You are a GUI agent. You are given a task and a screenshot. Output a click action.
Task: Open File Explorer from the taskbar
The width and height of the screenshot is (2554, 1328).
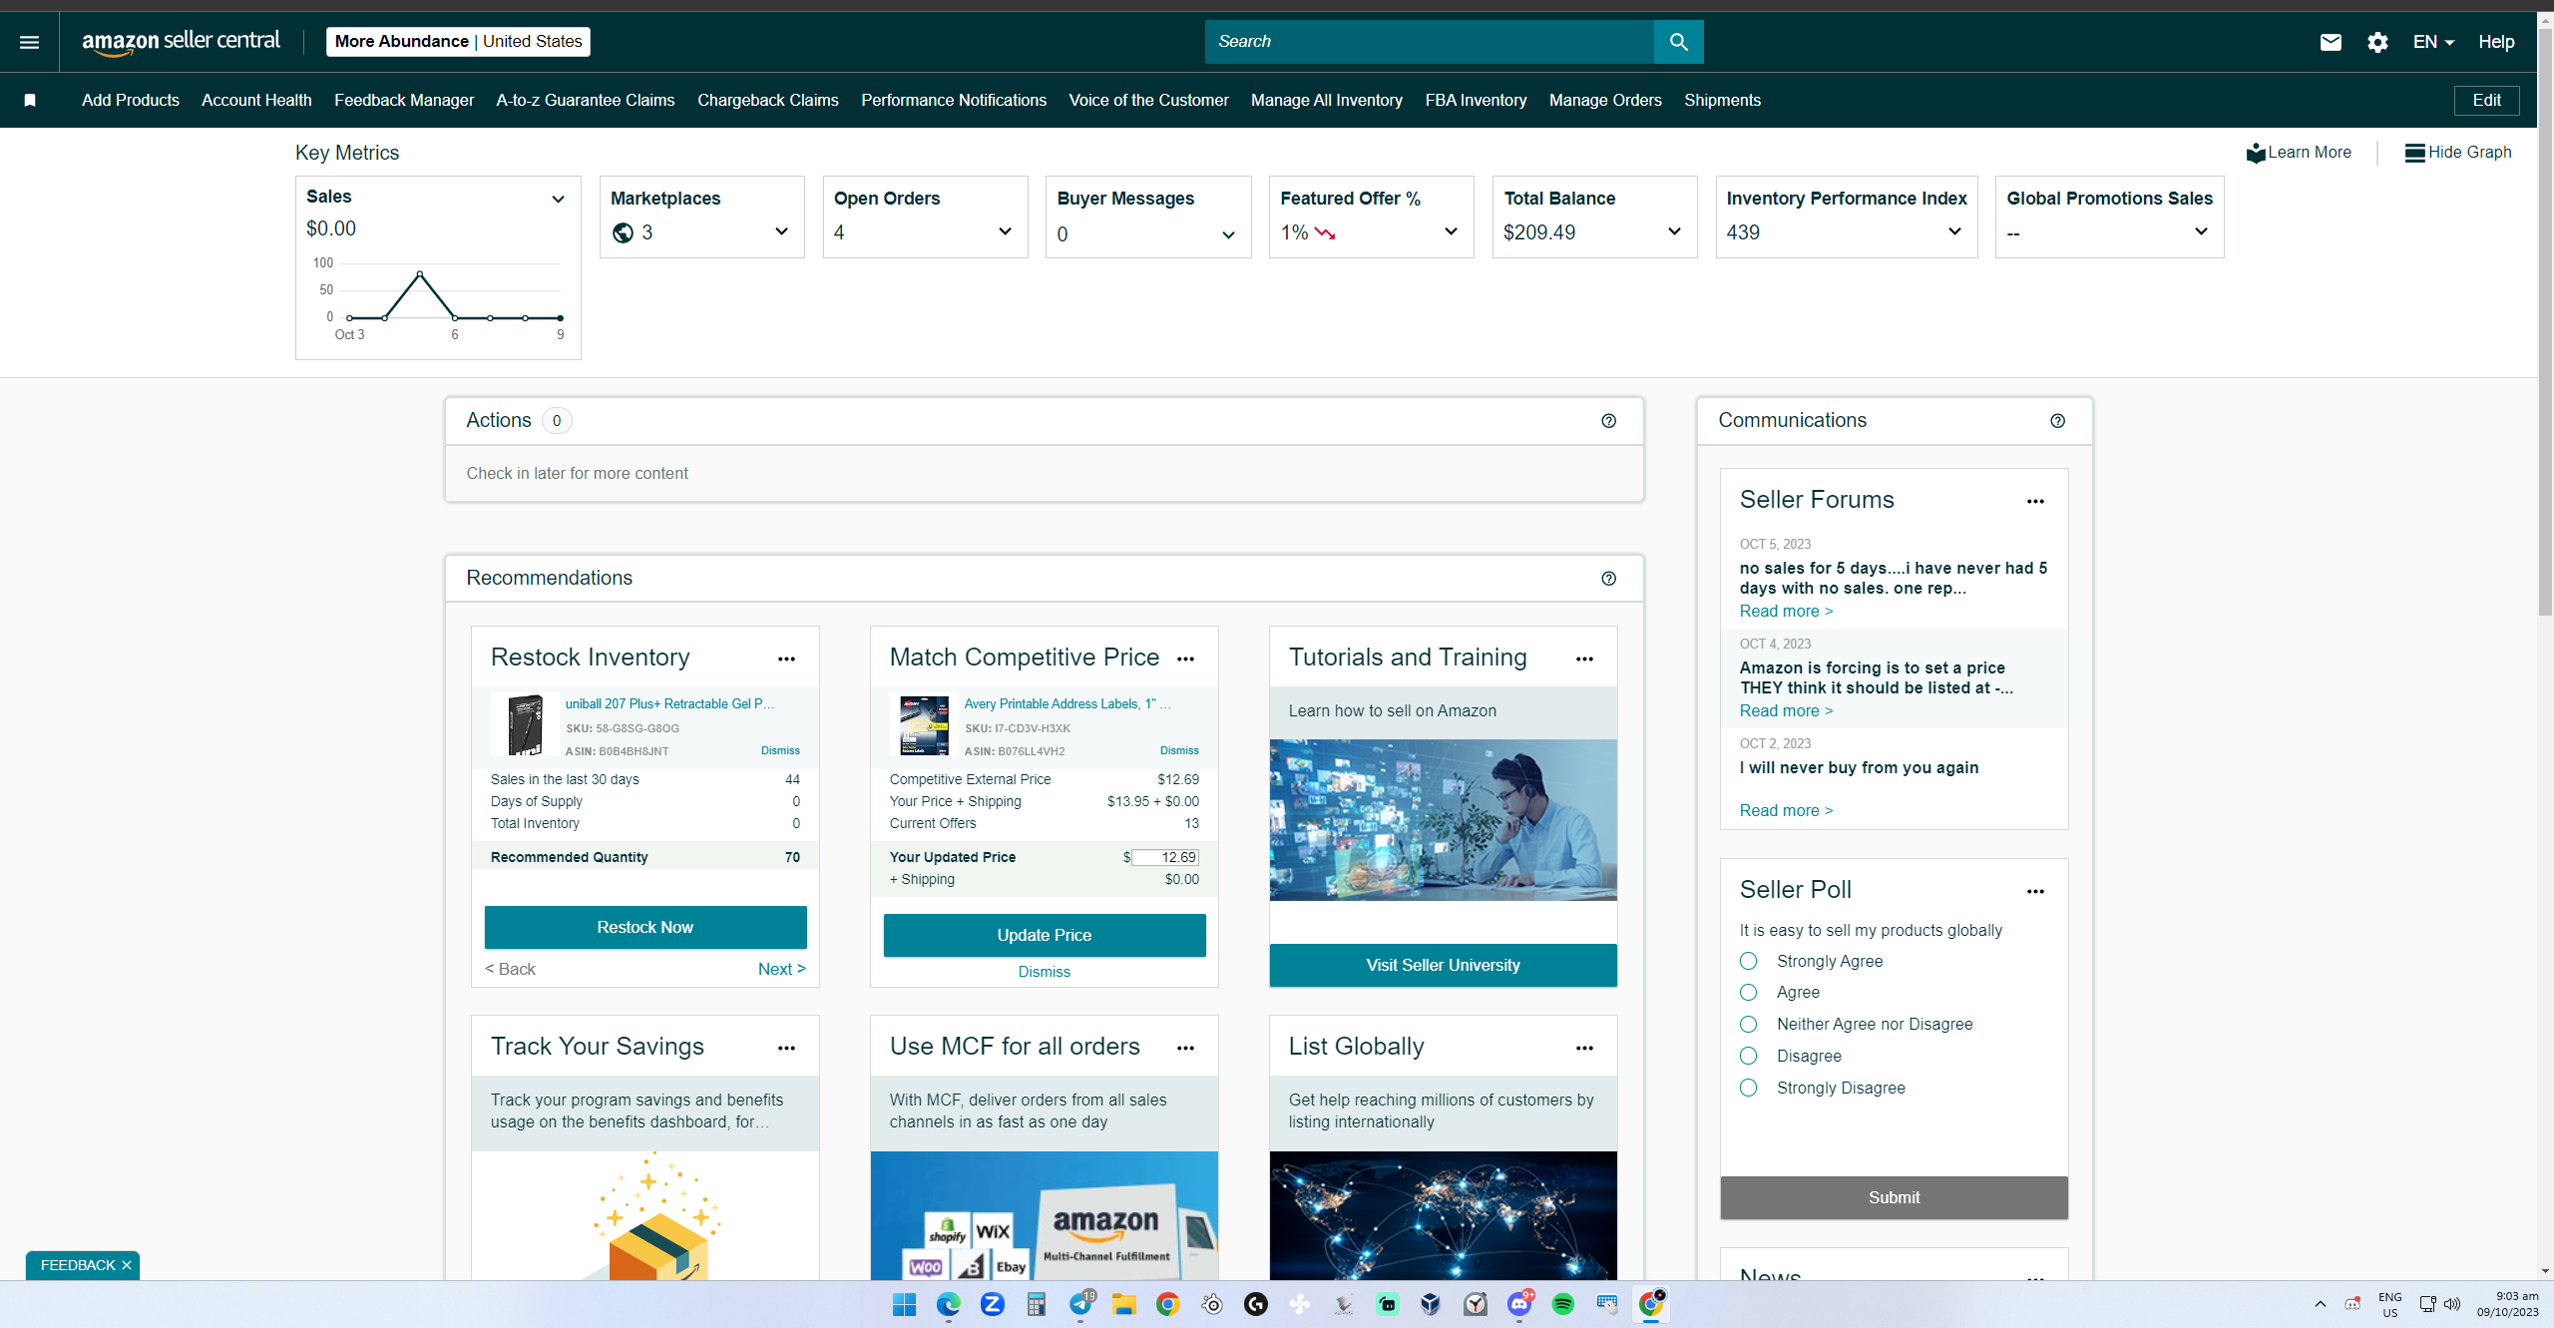click(x=1124, y=1304)
